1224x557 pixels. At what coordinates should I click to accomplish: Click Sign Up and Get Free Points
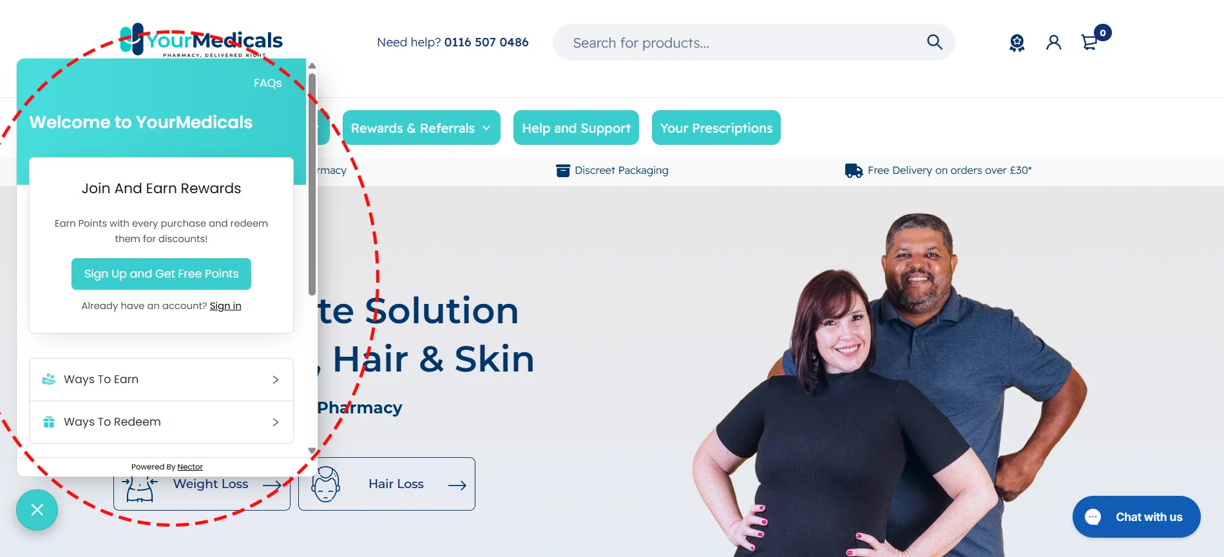pyautogui.click(x=161, y=274)
